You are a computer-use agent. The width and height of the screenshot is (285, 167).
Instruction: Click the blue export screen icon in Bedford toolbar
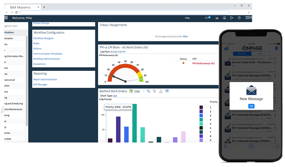pos(167,91)
